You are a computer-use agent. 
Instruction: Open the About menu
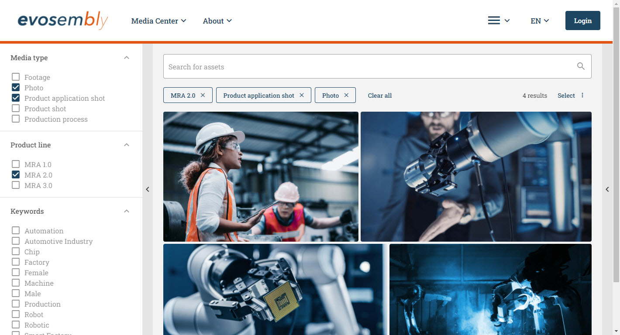(217, 21)
